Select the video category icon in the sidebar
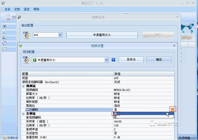 [4, 26]
